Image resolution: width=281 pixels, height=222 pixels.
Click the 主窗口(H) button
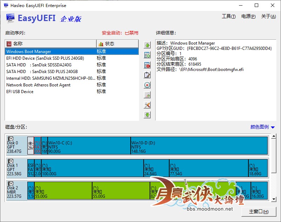tap(259, 212)
